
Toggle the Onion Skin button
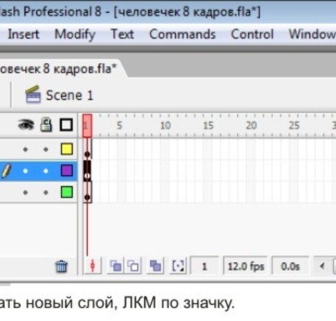(x=115, y=266)
